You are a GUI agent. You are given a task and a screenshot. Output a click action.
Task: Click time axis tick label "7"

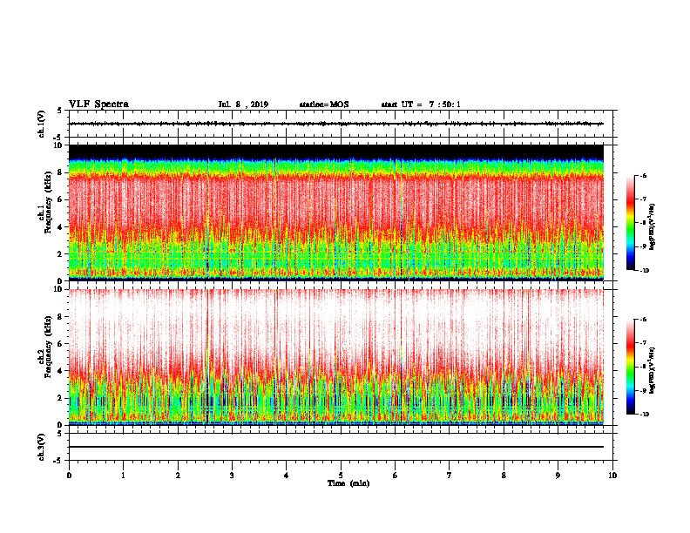(x=450, y=476)
